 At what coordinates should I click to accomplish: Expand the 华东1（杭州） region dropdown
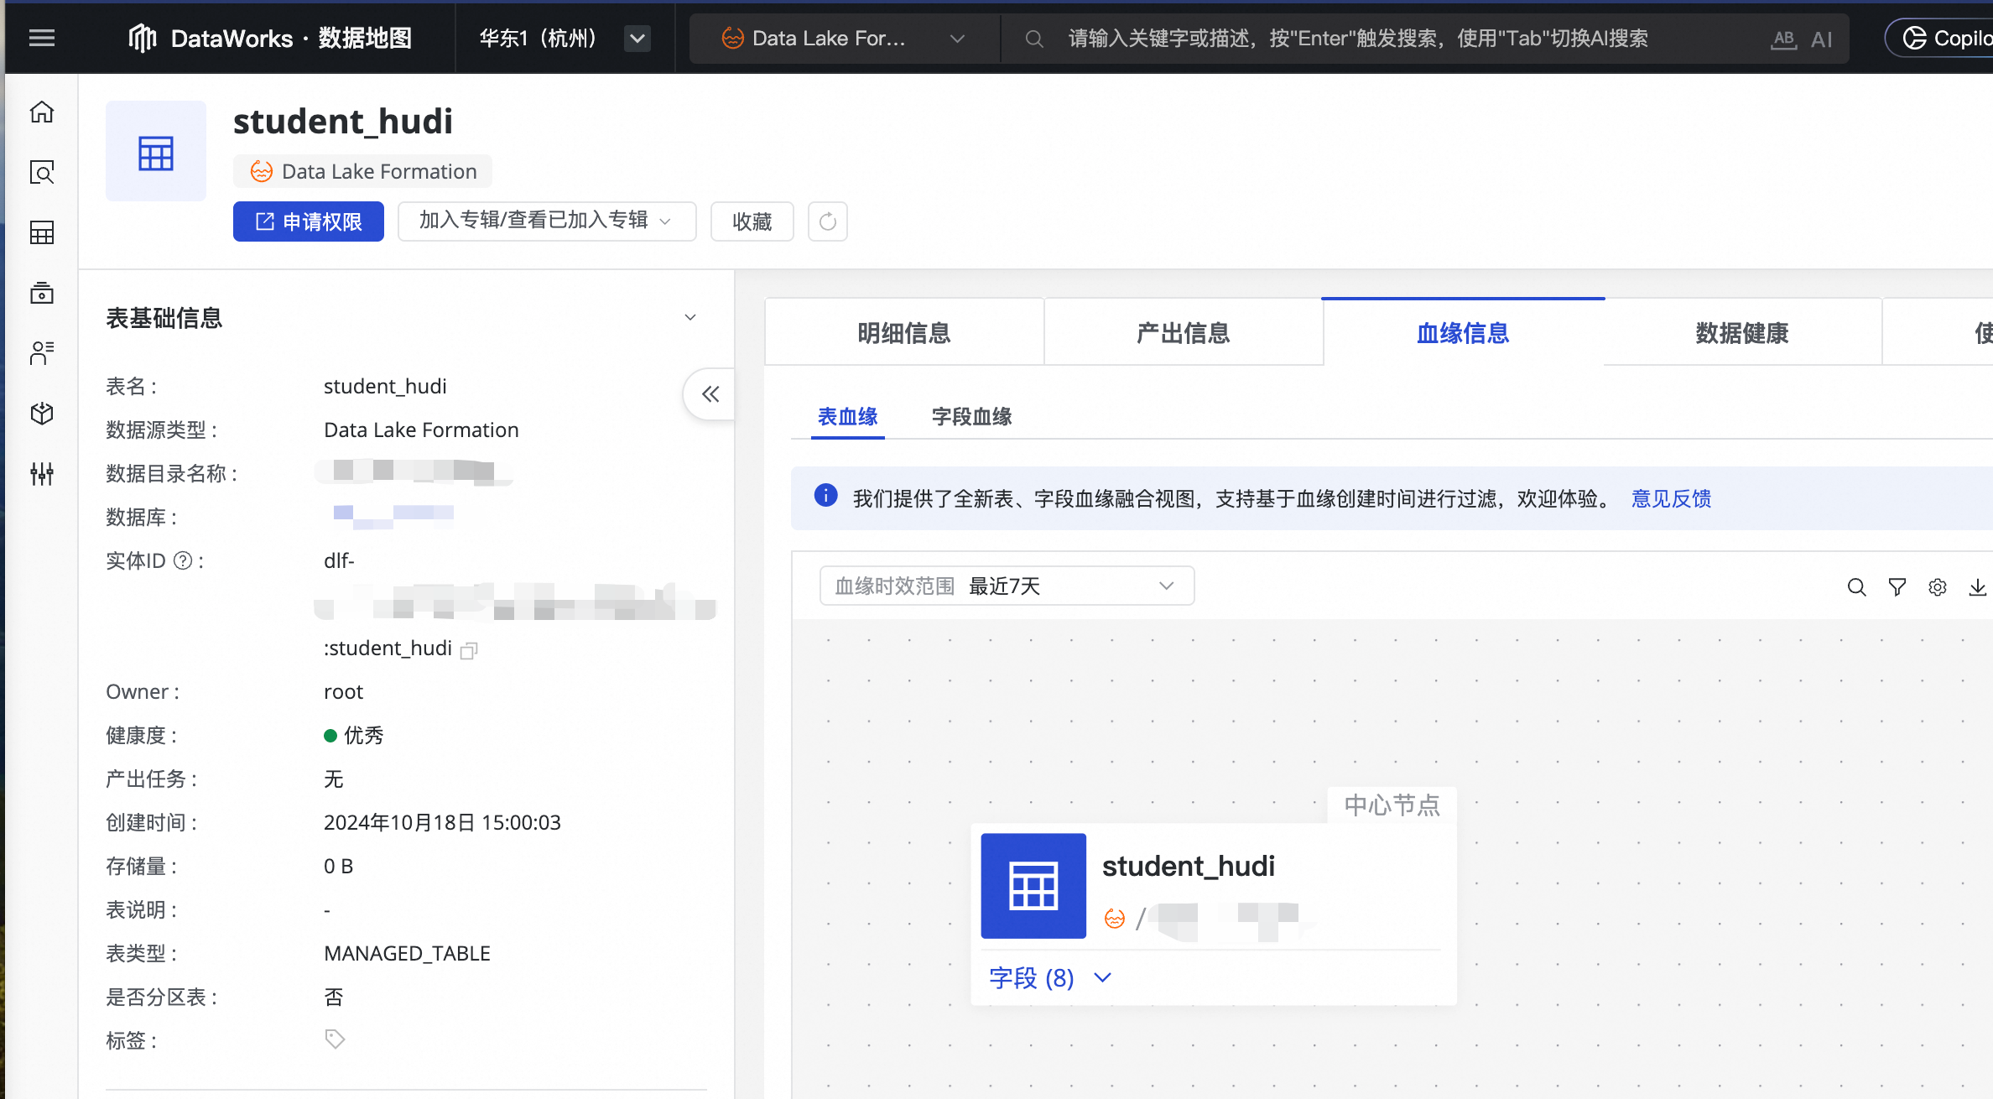click(x=637, y=39)
